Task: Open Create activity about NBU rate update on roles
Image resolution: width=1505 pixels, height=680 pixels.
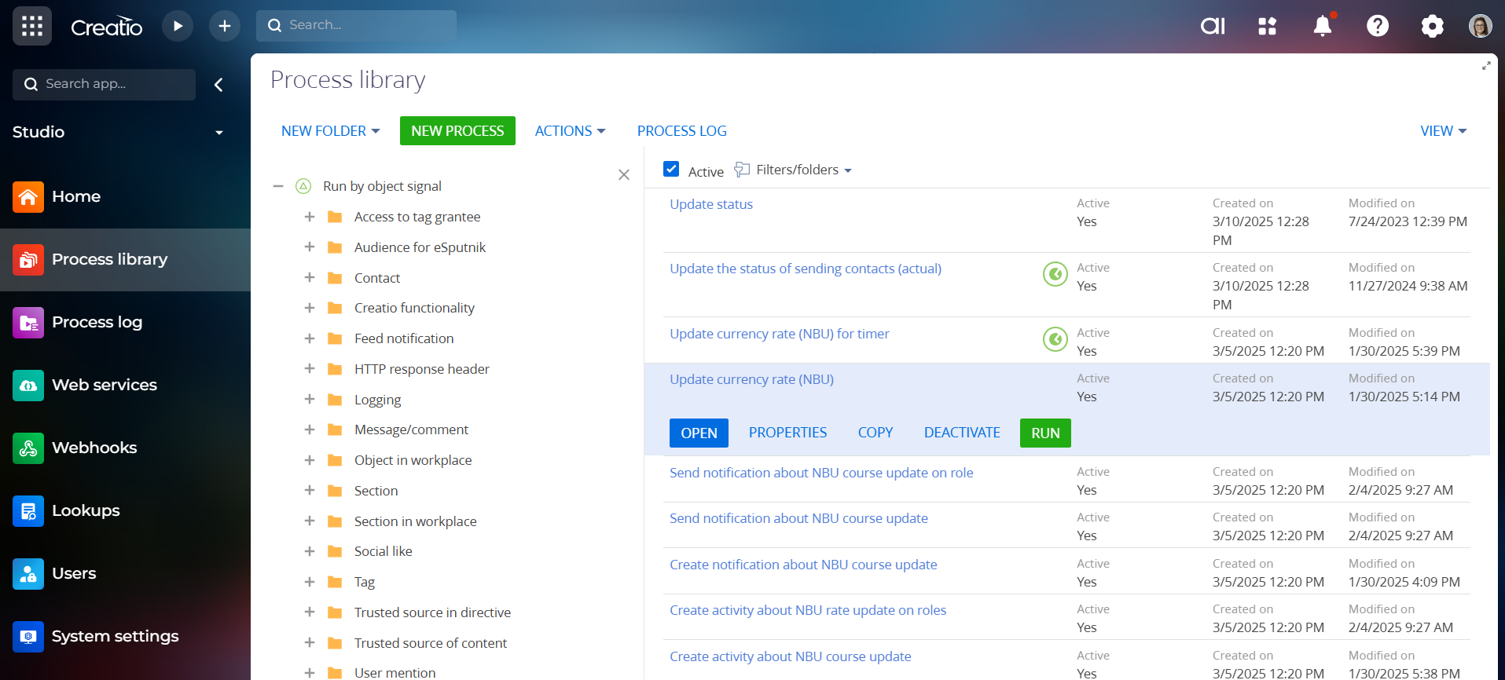Action: point(808,610)
